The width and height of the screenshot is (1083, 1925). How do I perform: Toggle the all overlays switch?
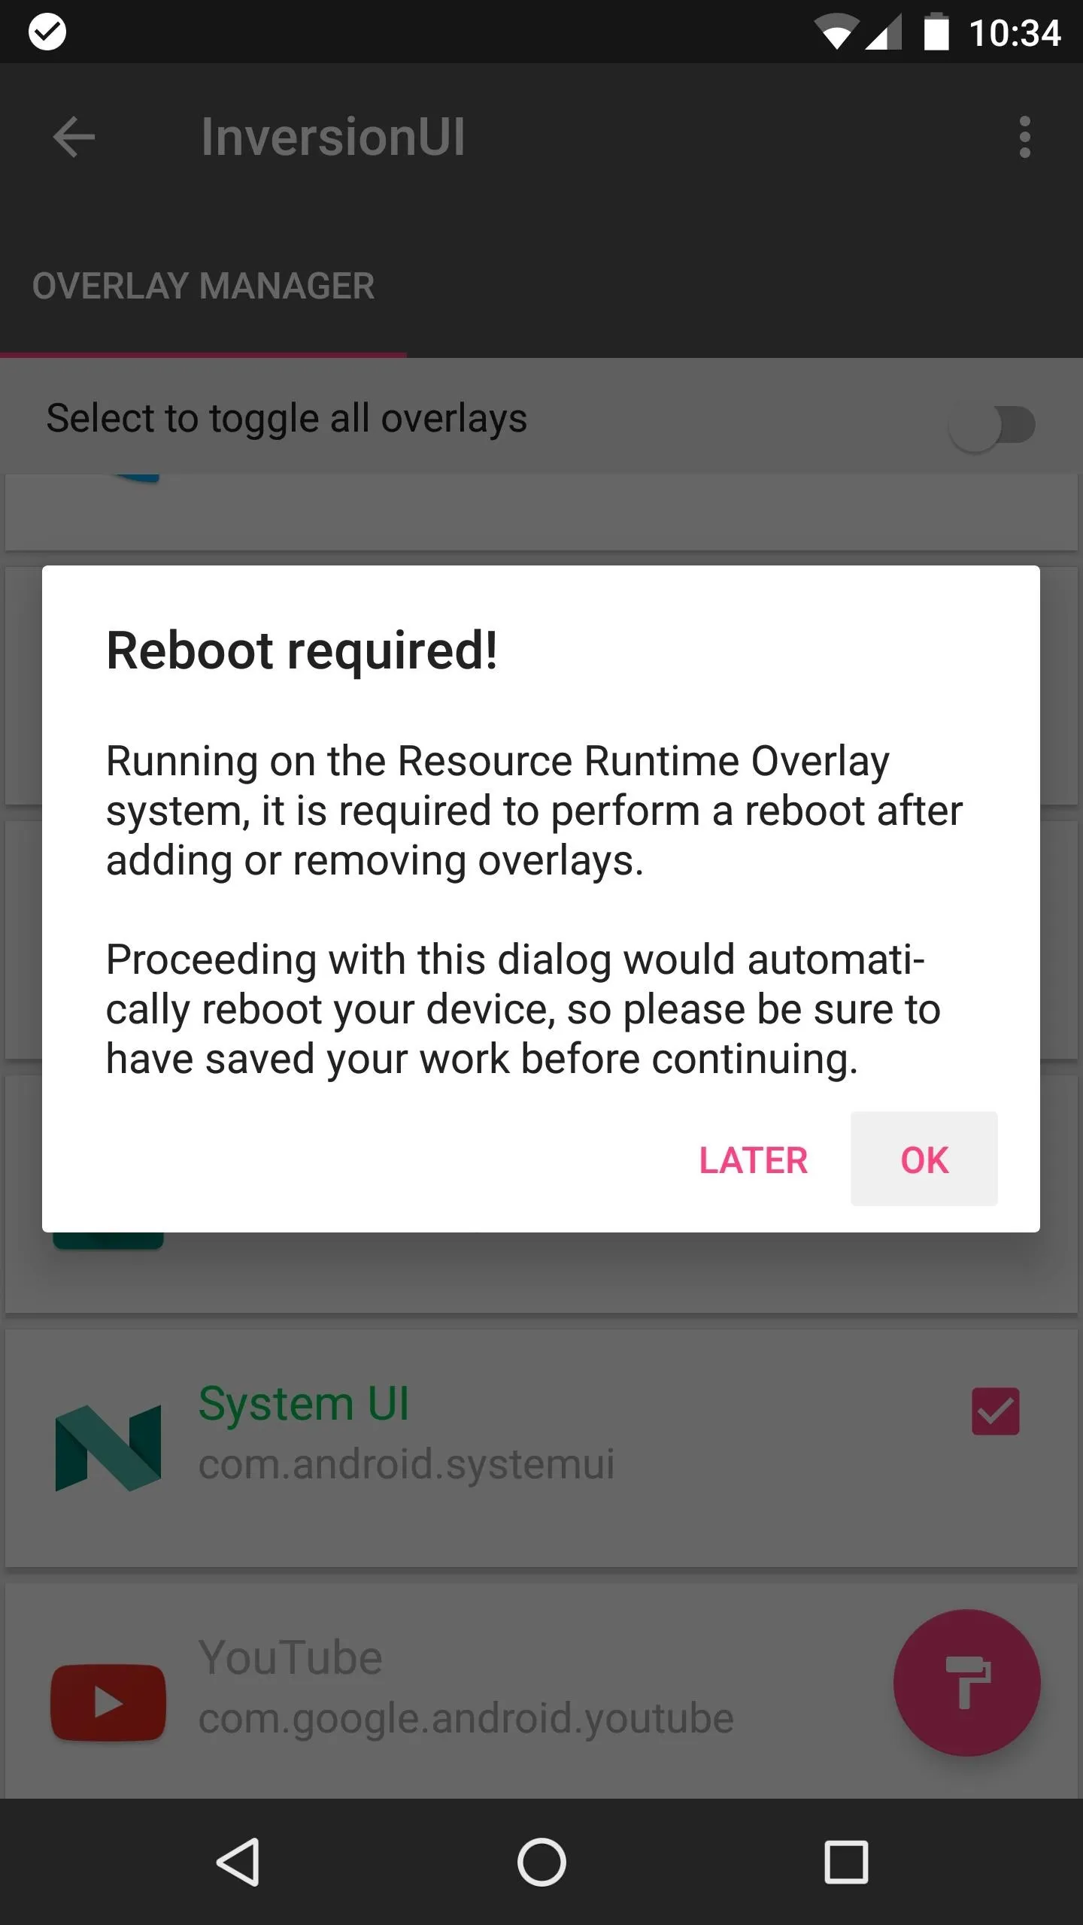991,426
